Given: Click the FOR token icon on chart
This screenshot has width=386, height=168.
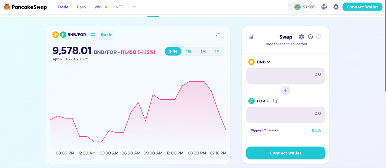Looking at the screenshot, I should coord(63,35).
